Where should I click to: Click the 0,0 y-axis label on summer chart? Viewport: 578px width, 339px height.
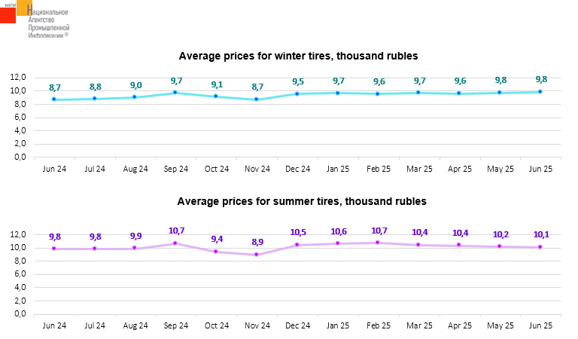(20, 313)
